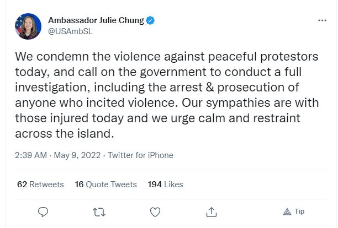338x228 pixels.
Task: Open the share tweet icon
Action: click(x=211, y=211)
